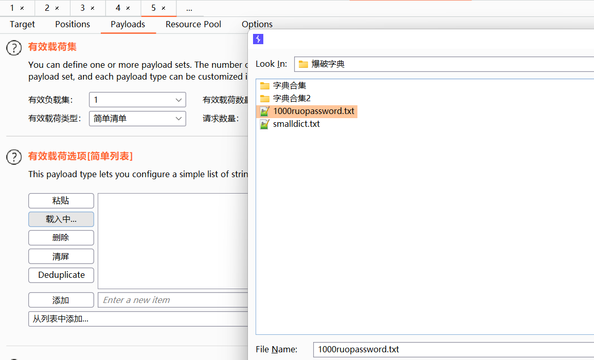Click the Deduplicate button
The image size is (594, 360).
61,275
